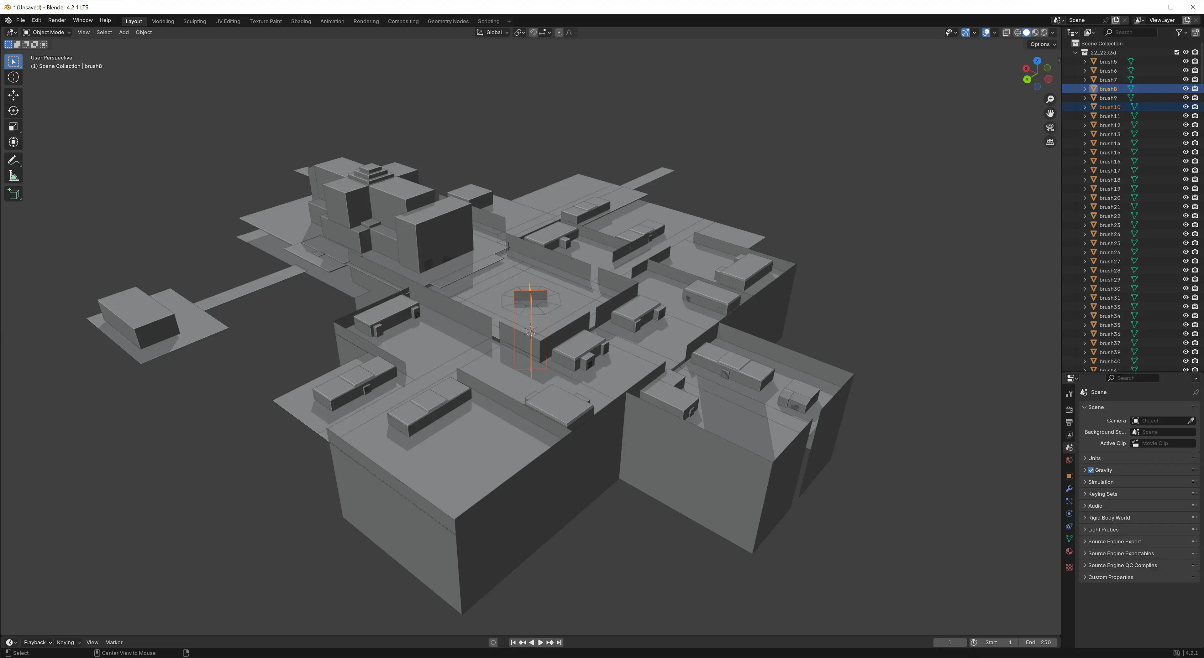The image size is (1204, 658).
Task: Open the Render menu
Action: (57, 21)
